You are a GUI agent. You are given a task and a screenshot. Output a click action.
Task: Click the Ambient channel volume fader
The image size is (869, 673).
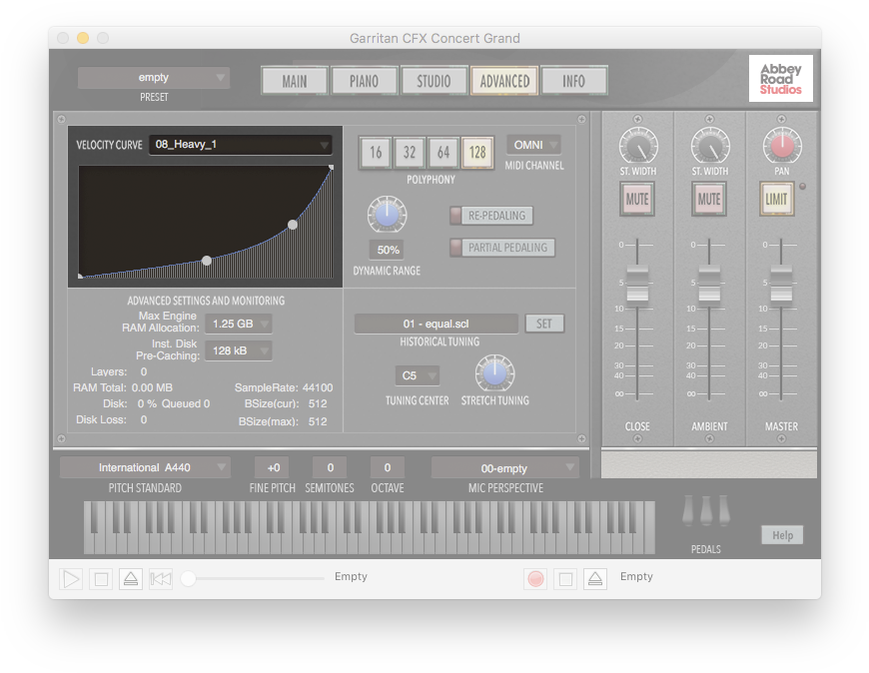pyautogui.click(x=709, y=285)
